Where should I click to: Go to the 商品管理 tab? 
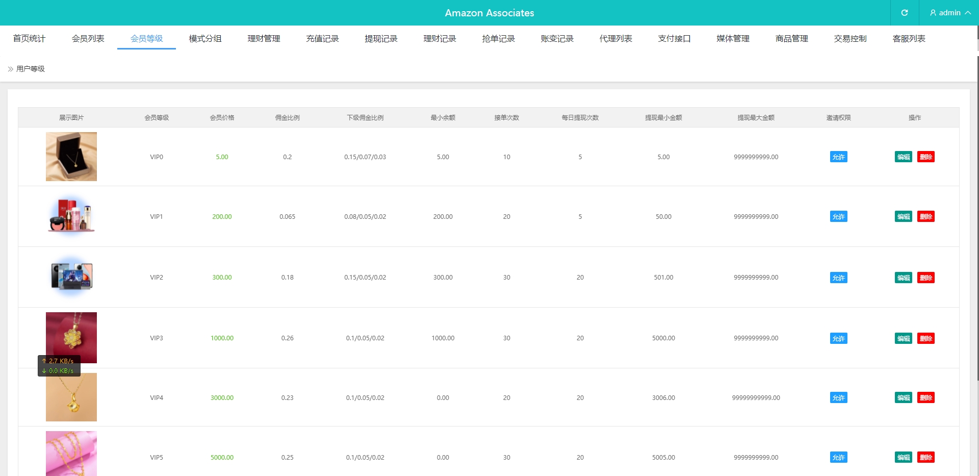[x=791, y=39]
